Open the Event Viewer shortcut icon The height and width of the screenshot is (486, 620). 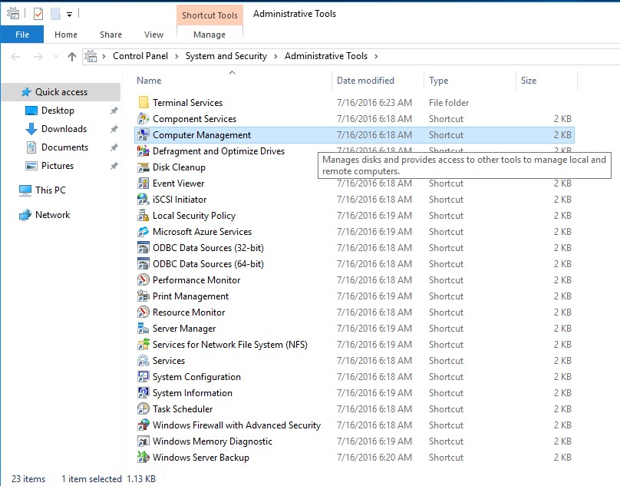pos(143,183)
